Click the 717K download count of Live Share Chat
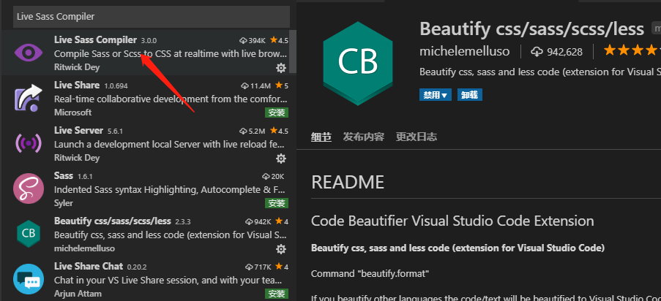 pos(258,267)
